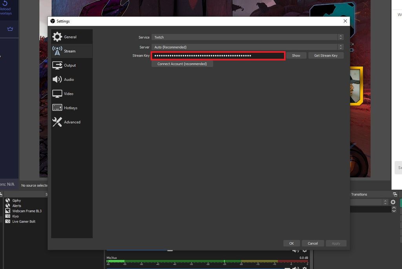Click the Kiyo camera device icon
The image size is (402, 269).
click(8, 216)
